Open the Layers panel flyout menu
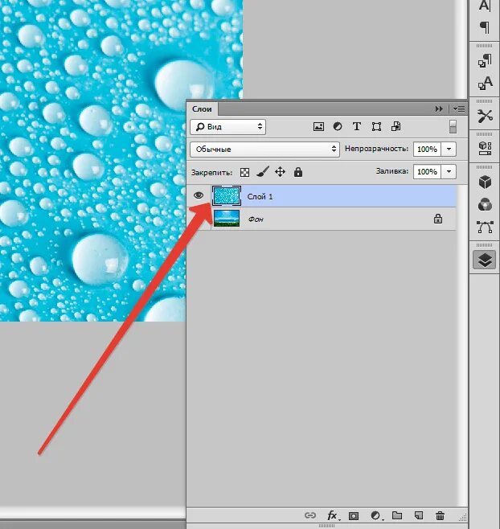This screenshot has width=500, height=529. point(459,109)
